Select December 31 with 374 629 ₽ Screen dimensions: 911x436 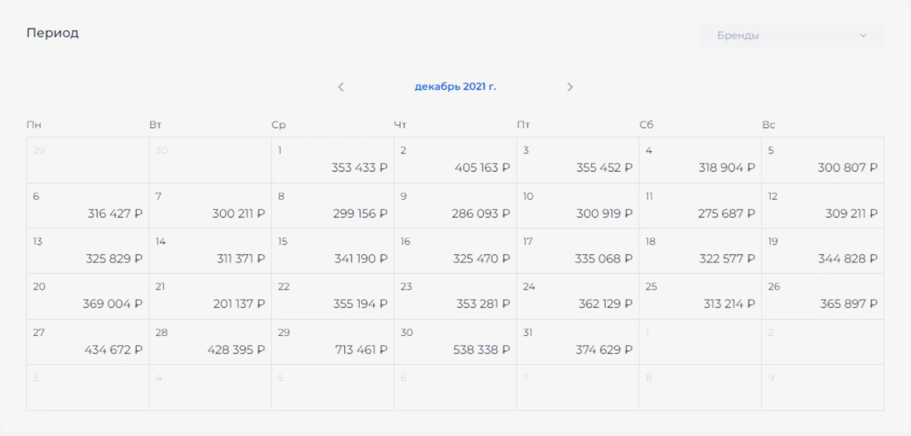[578, 342]
